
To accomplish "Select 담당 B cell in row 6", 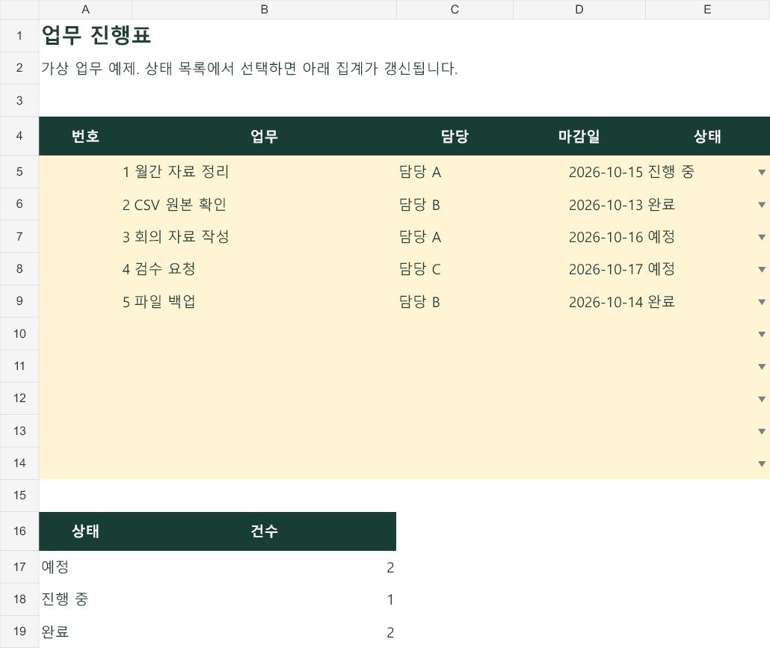I will 455,204.
